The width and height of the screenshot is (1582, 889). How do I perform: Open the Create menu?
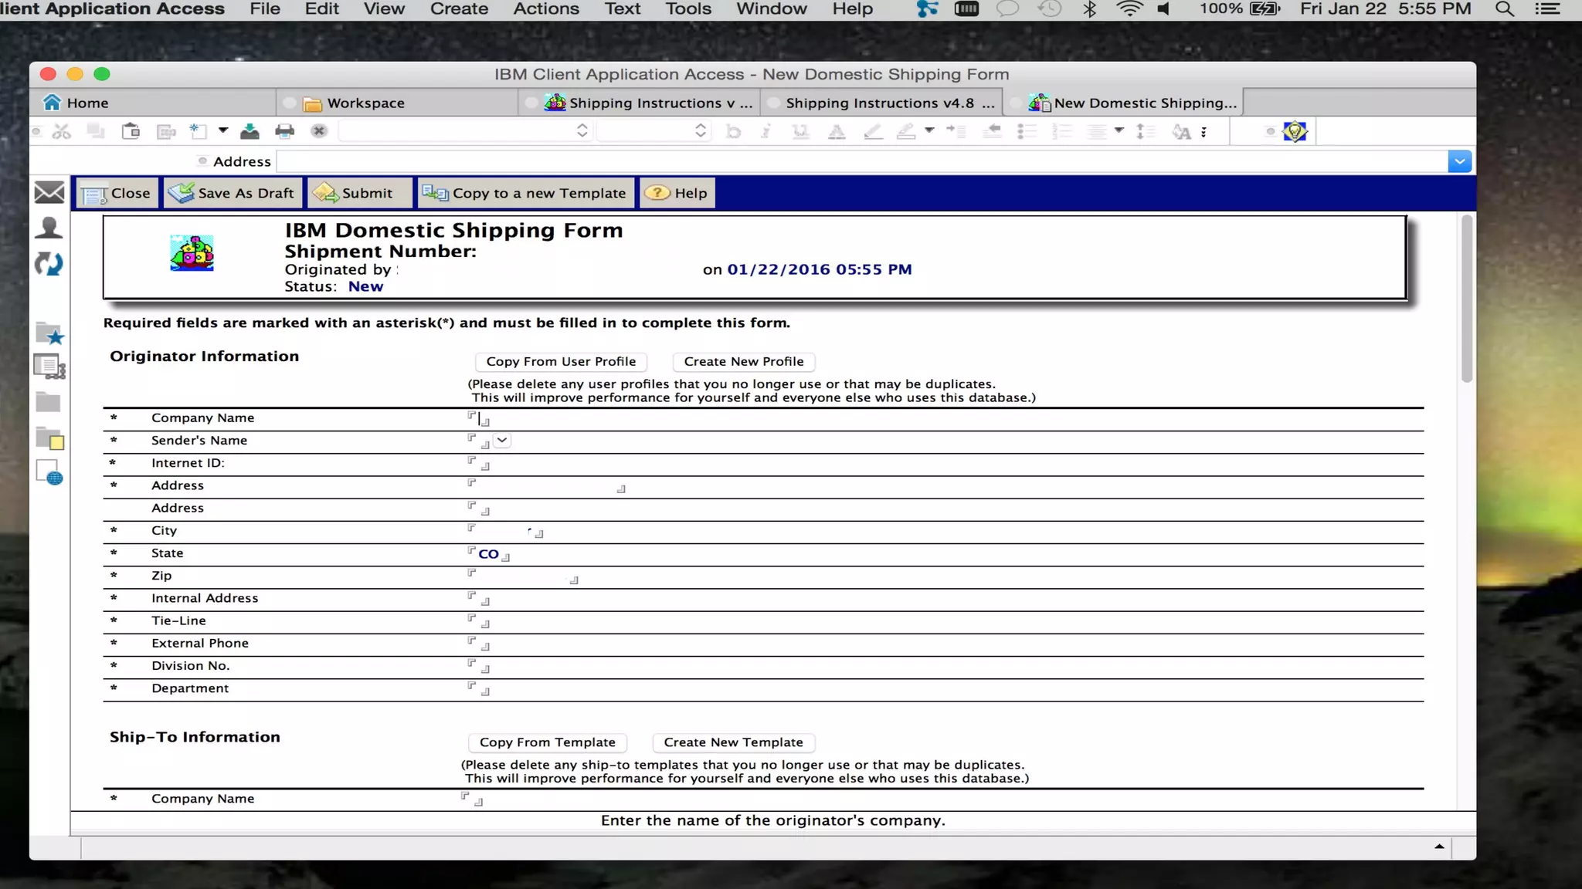459,9
